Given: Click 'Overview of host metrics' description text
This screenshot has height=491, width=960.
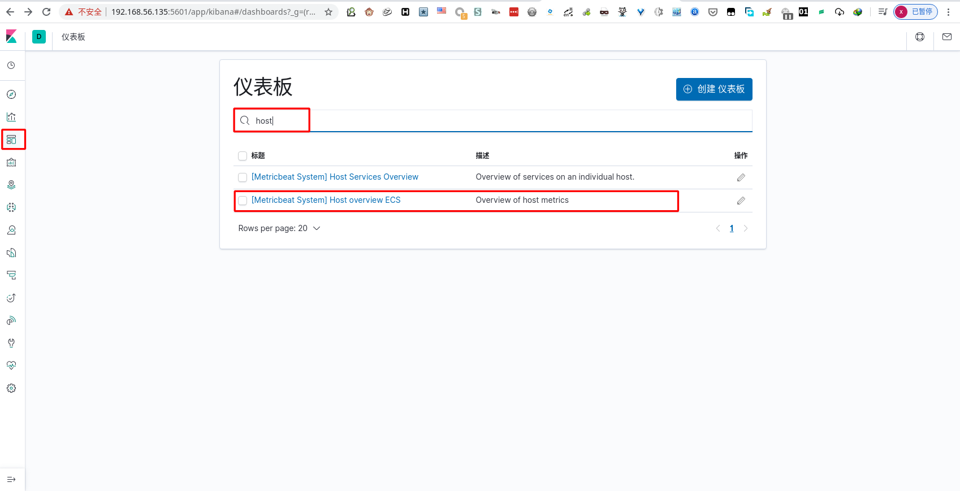Looking at the screenshot, I should pos(522,200).
